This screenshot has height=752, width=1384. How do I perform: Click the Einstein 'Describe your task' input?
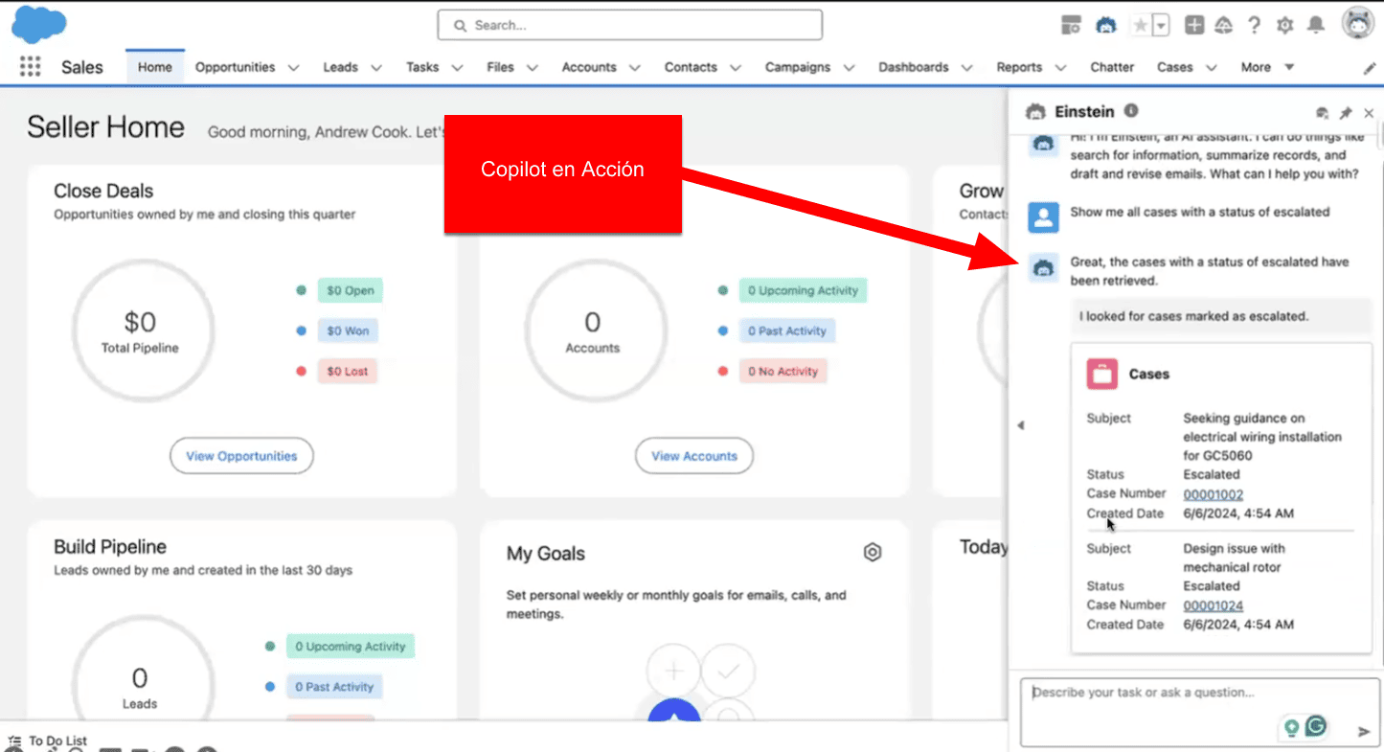1199,712
